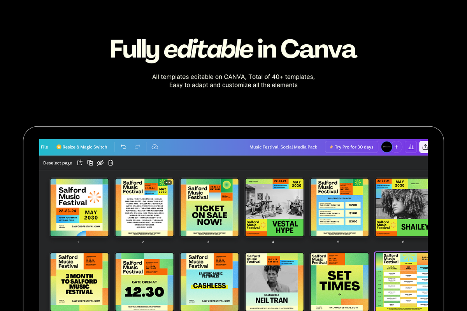Undo the last action

[x=124, y=147]
